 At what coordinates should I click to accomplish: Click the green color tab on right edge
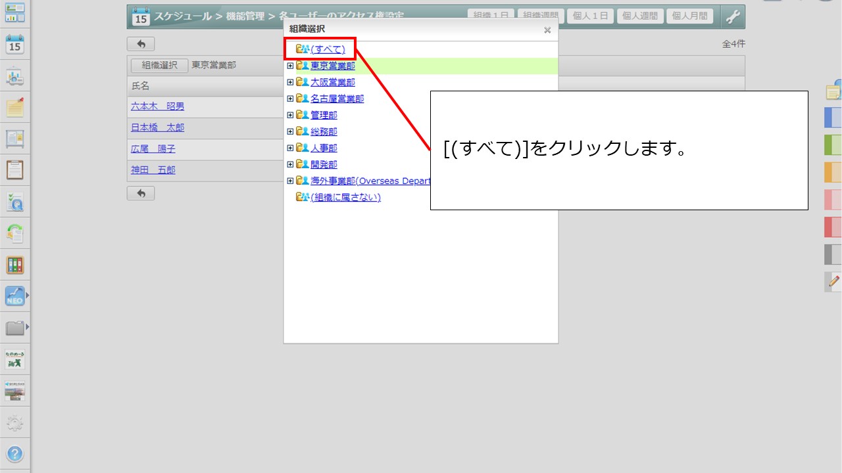[833, 145]
